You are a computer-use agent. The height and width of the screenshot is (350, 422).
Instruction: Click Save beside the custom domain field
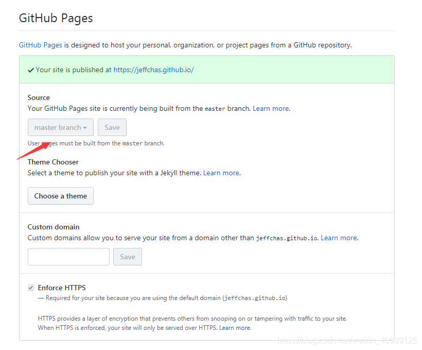point(128,257)
